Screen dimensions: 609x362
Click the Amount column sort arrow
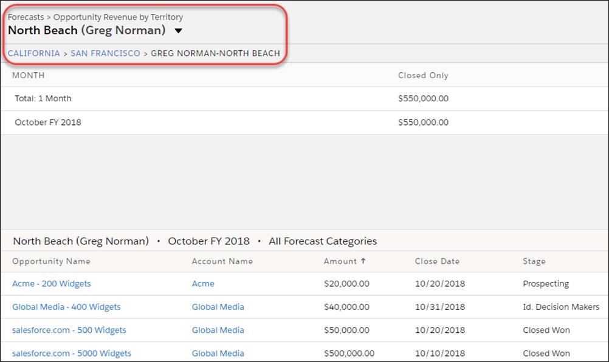pyautogui.click(x=363, y=261)
